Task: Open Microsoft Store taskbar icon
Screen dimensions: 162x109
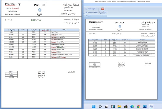Action: pos(126,107)
